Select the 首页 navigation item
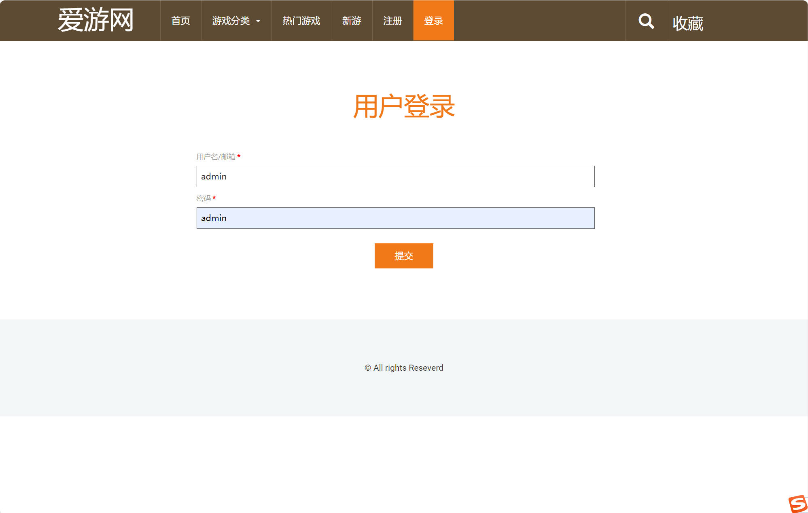808x513 pixels. click(181, 21)
